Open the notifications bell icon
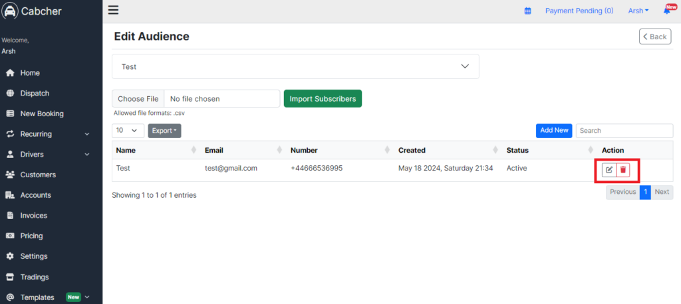 coord(666,11)
